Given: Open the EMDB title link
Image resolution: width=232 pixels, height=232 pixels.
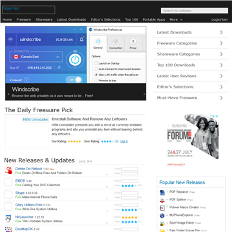Looking at the screenshot, I should 20,181.
